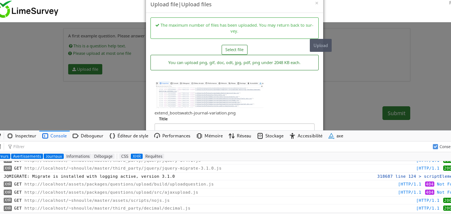The width and height of the screenshot is (451, 217).
Task: Click the uploaded image thumbnail preview
Action: point(210,95)
